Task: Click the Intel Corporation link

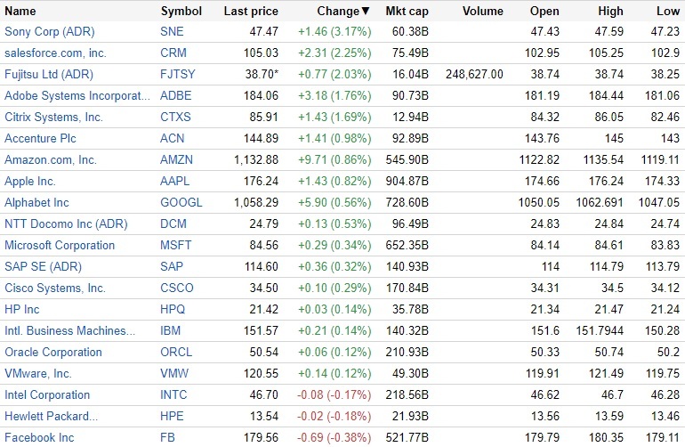Action: pyautogui.click(x=47, y=395)
